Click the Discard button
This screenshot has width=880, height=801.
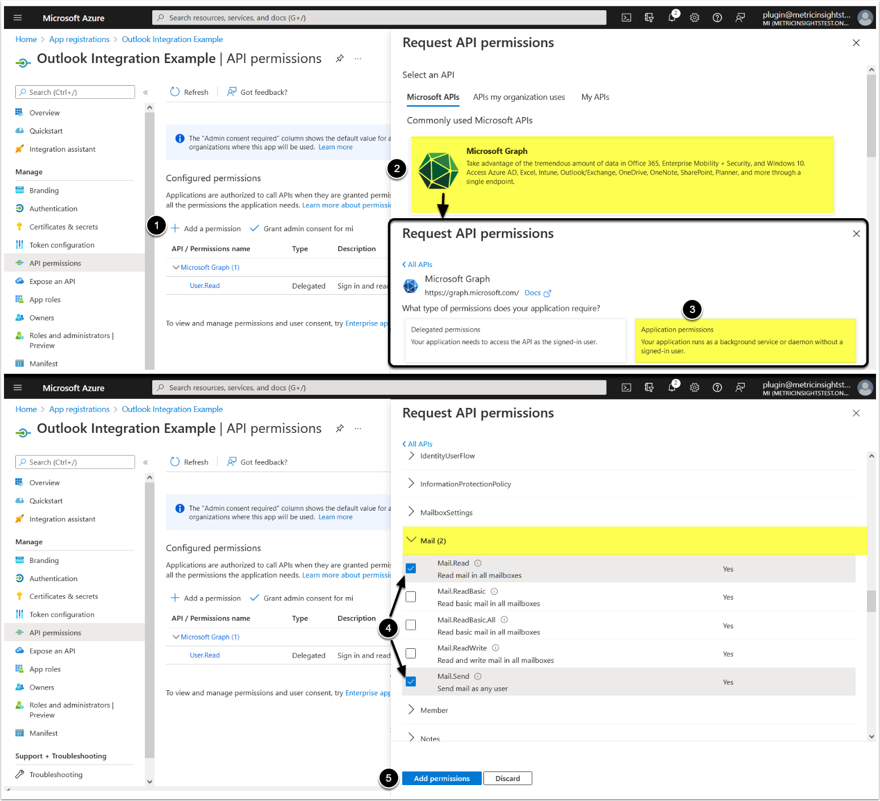click(x=507, y=778)
